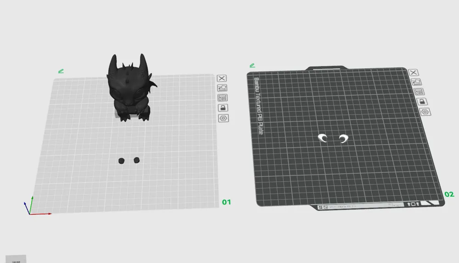Remove plate 02 with its X icon
This screenshot has width=459, height=263.
coord(414,72)
